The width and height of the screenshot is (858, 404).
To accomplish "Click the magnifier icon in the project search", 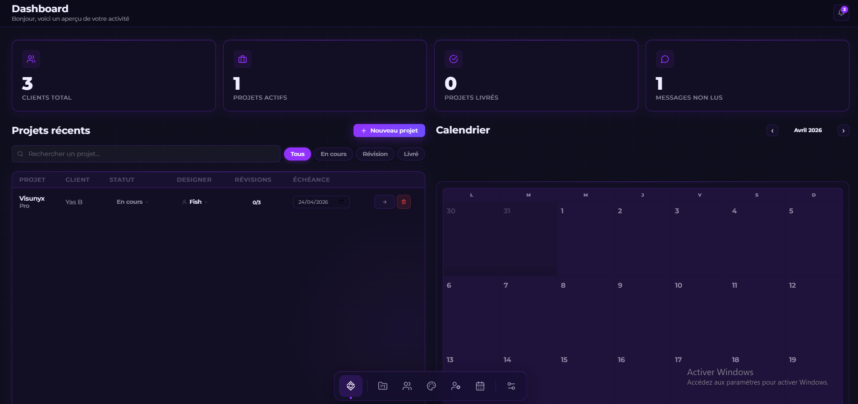I will coord(20,154).
